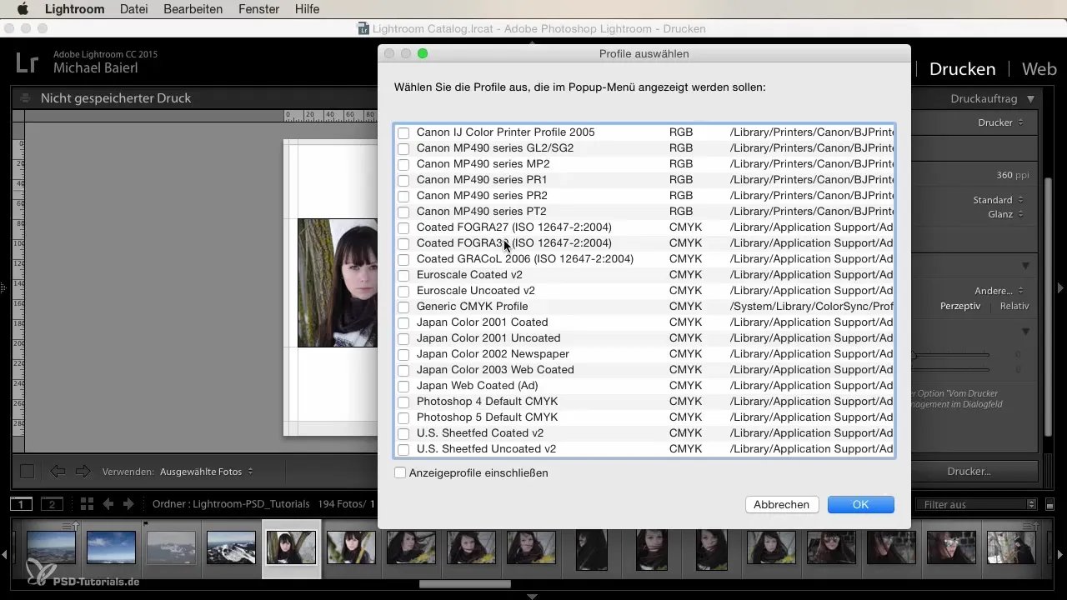Select the snowy mountain ridge thumbnail
The width and height of the screenshot is (1067, 600).
pos(231,548)
